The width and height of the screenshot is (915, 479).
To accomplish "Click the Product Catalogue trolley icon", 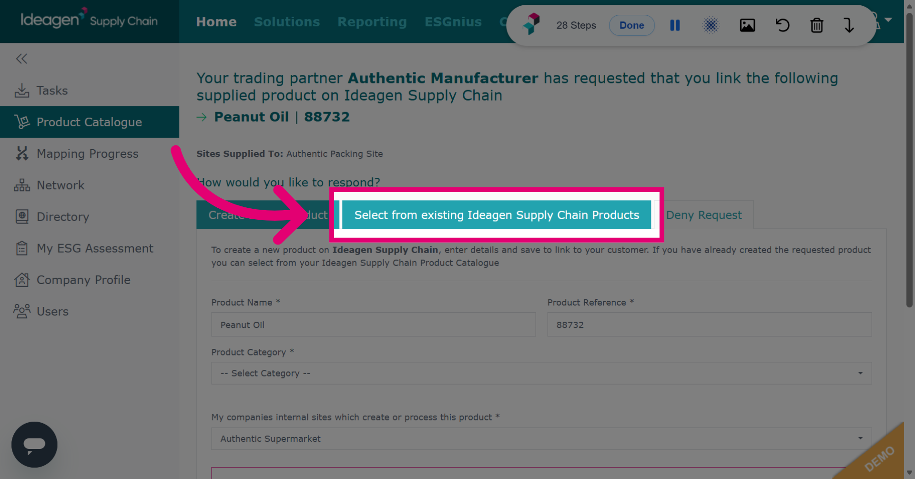I will click(21, 122).
